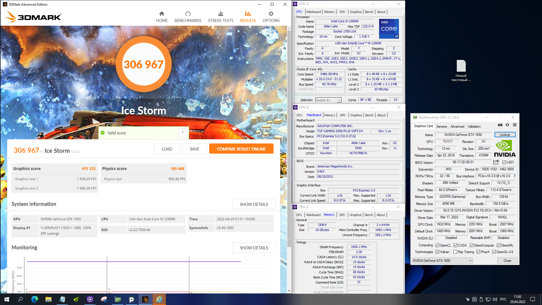Toggle the DirectML checkbox
542x305 pixels.
tap(499, 245)
